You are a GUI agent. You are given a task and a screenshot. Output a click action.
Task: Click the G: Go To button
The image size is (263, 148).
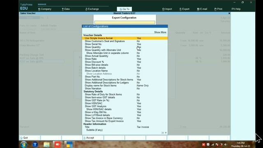(x=125, y=9)
